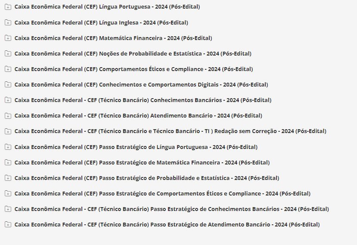Image resolution: width=357 pixels, height=245 pixels.
Task: Expand the Língua Inglesa folder icon
Action: 8,22
